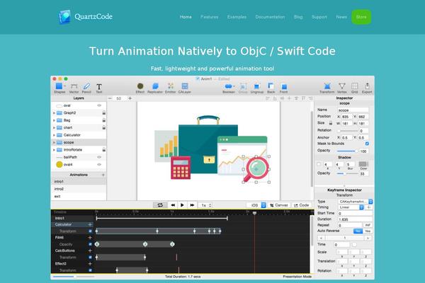Unlock the Graph2 layer
425x283 pixels.
(104, 112)
